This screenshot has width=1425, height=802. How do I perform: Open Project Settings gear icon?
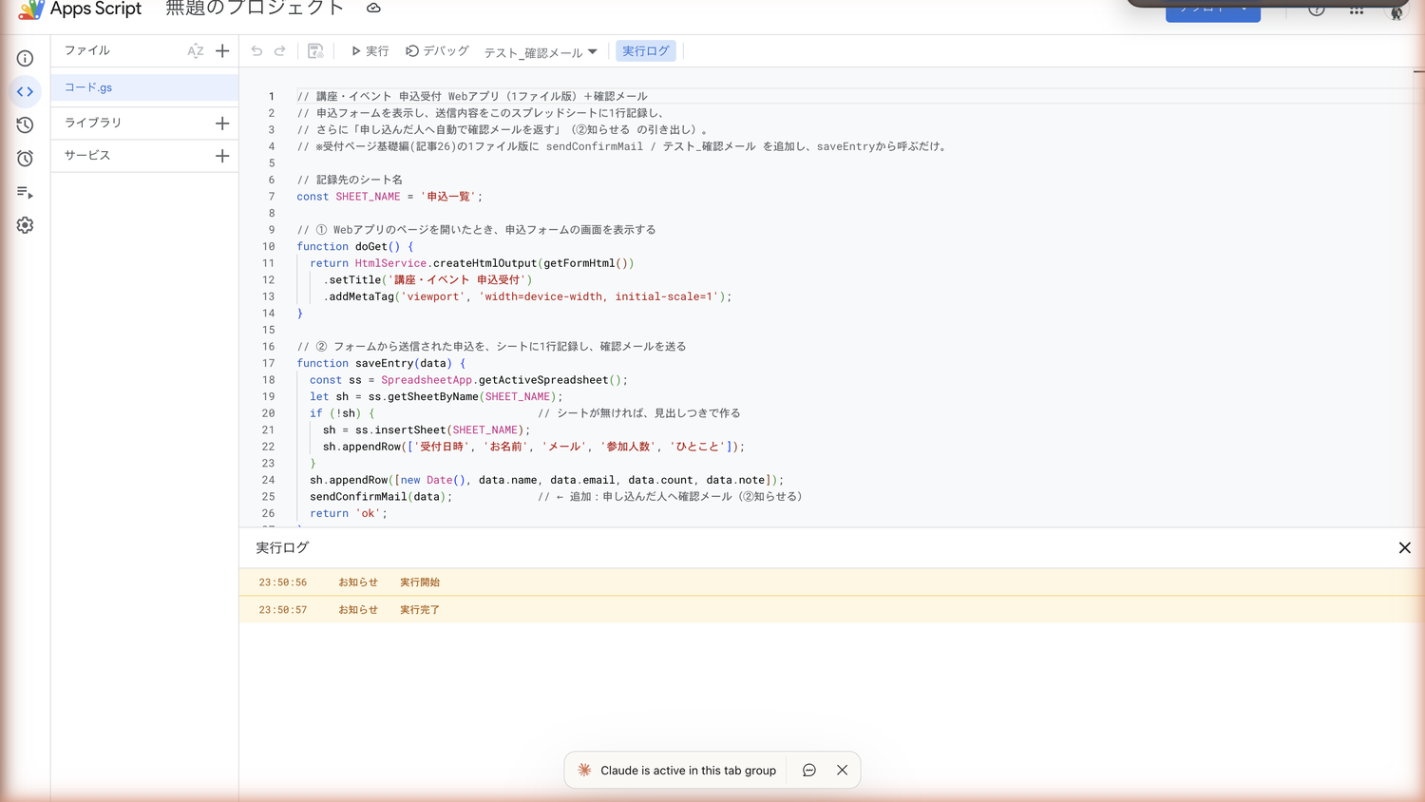[x=25, y=225]
